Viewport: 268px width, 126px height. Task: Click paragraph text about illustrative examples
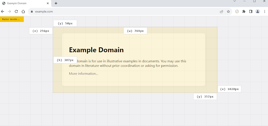point(127,63)
